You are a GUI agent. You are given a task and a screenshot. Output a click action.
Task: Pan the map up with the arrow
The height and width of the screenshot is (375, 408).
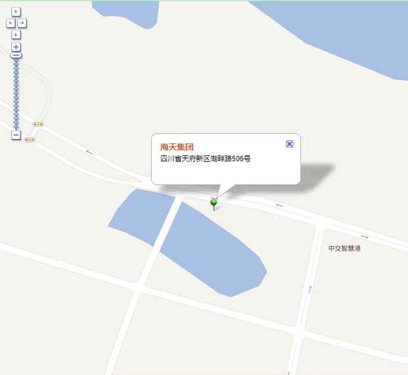(16, 12)
